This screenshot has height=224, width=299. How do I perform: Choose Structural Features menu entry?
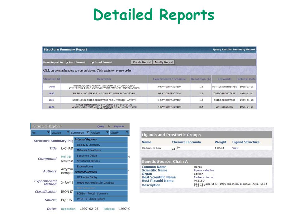(101, 161)
